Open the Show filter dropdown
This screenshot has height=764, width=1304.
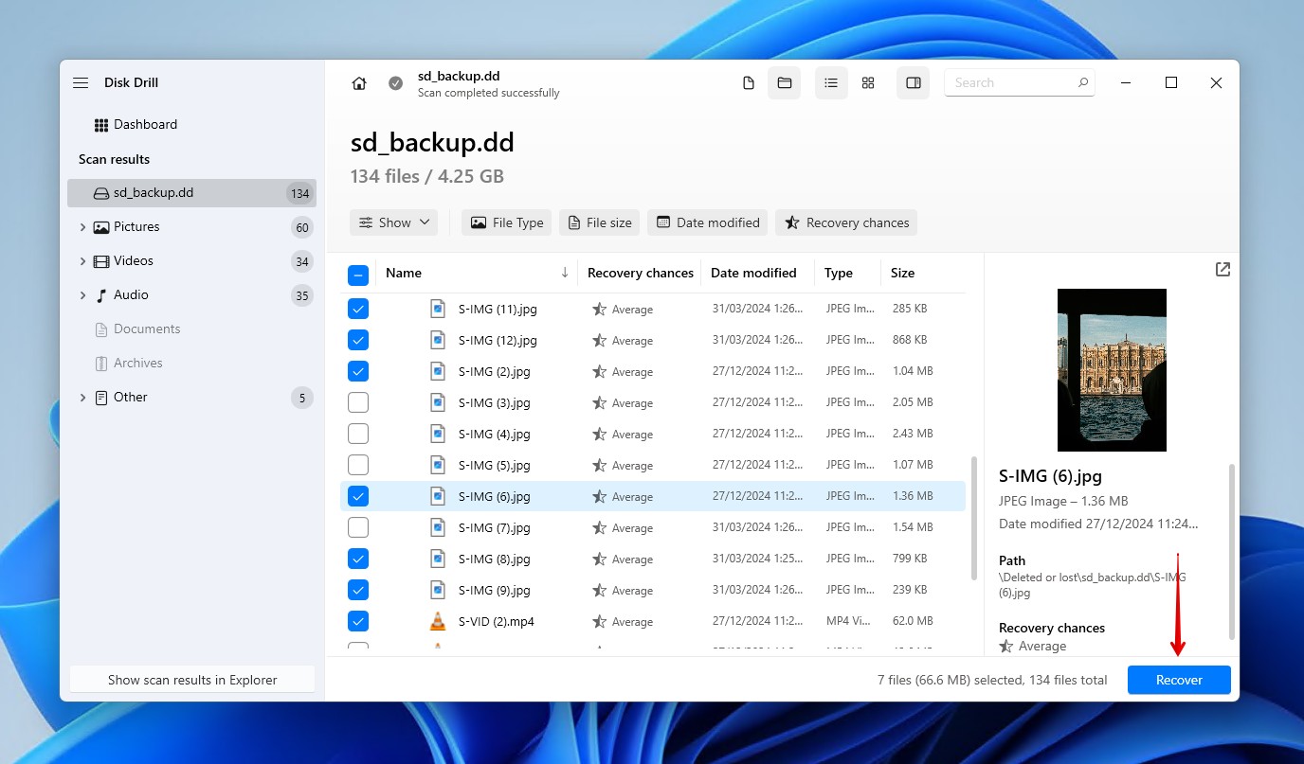click(x=393, y=222)
